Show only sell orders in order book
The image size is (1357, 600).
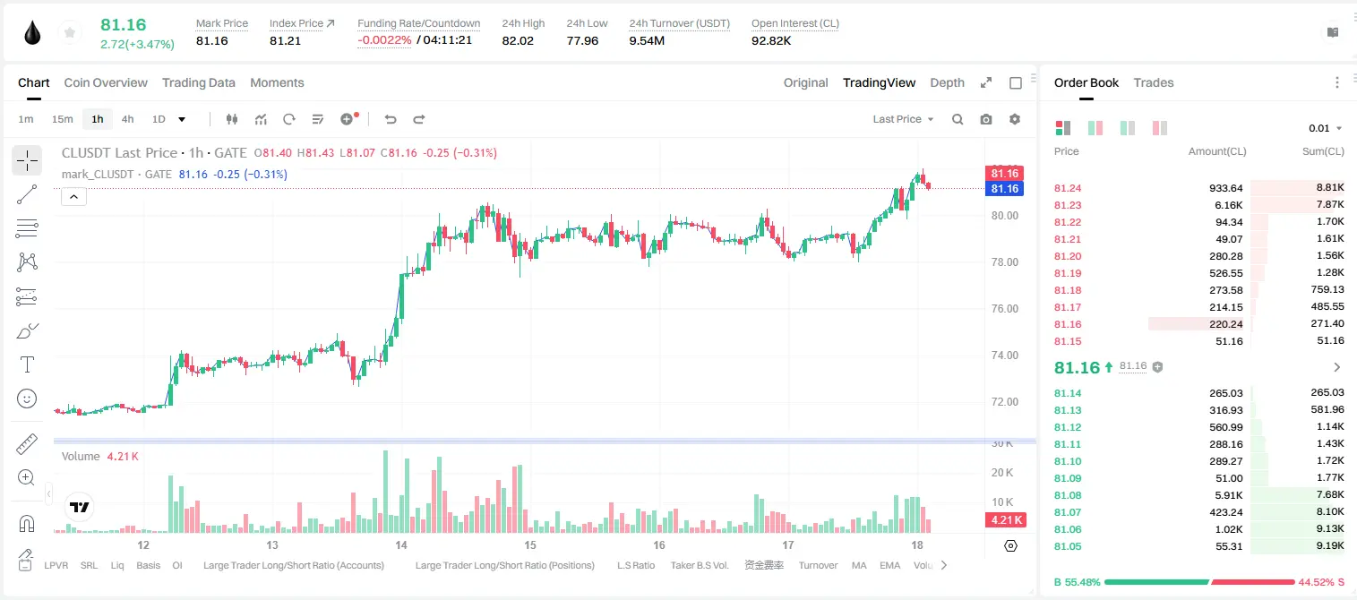pos(1160,128)
